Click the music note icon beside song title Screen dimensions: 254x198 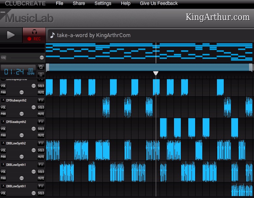pyautogui.click(x=52, y=35)
